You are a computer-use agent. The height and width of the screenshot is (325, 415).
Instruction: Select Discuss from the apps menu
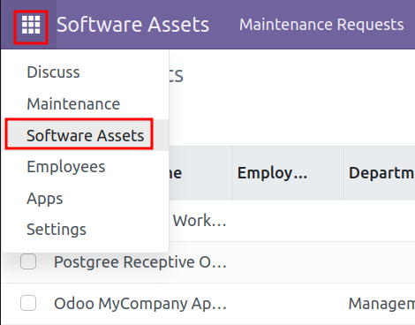pyautogui.click(x=53, y=72)
